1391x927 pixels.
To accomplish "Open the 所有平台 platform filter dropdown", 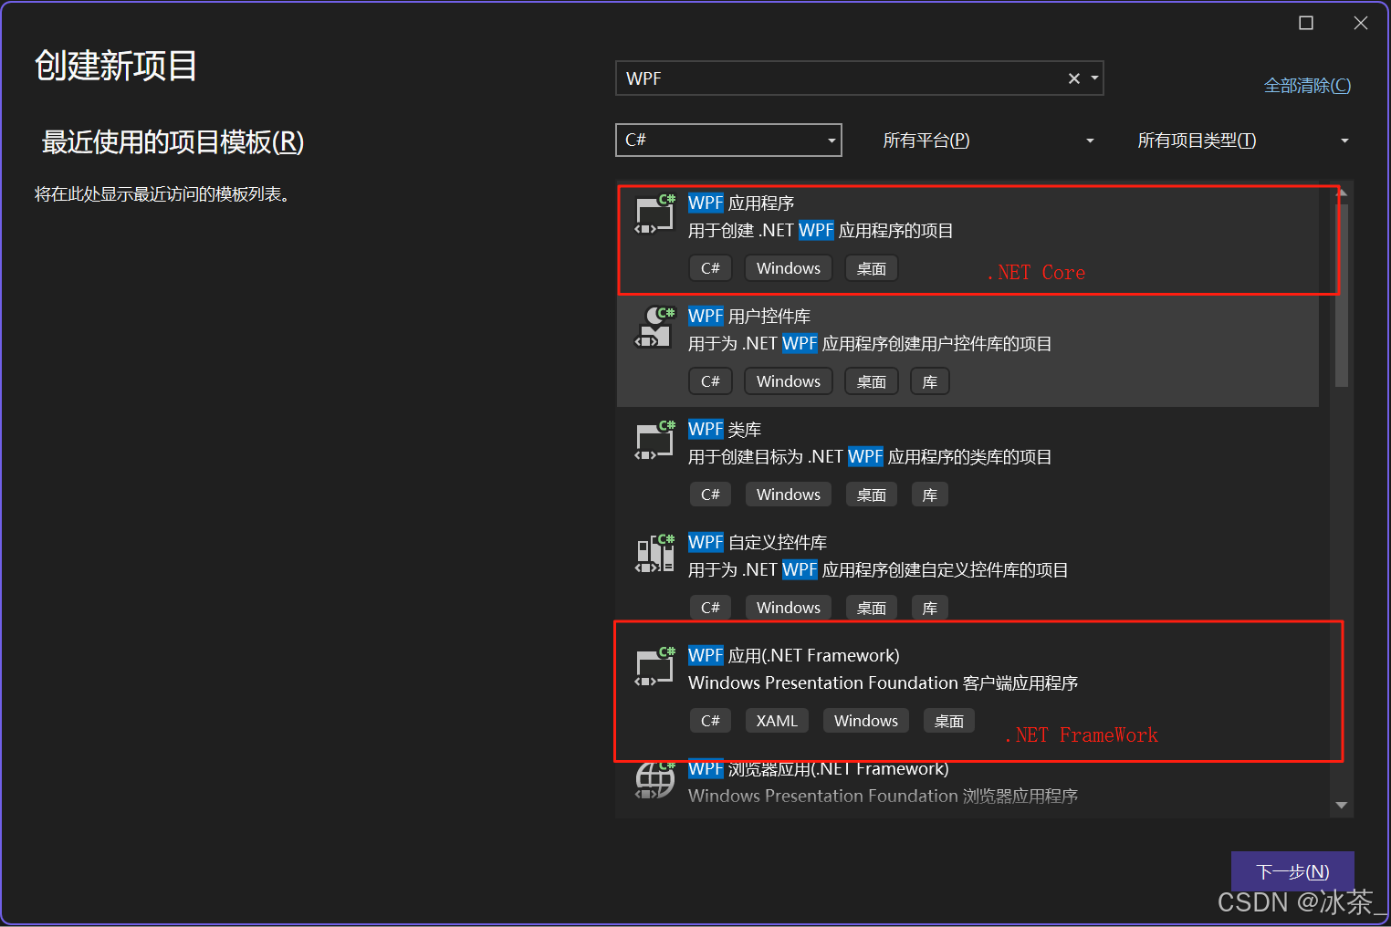I will tap(988, 141).
